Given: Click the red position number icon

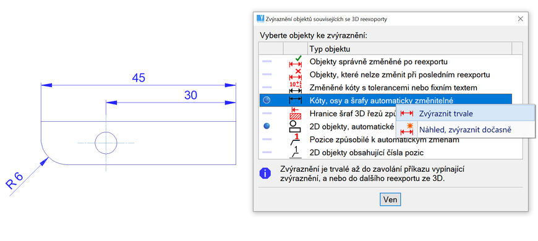Looking at the screenshot, I should tap(295, 139).
